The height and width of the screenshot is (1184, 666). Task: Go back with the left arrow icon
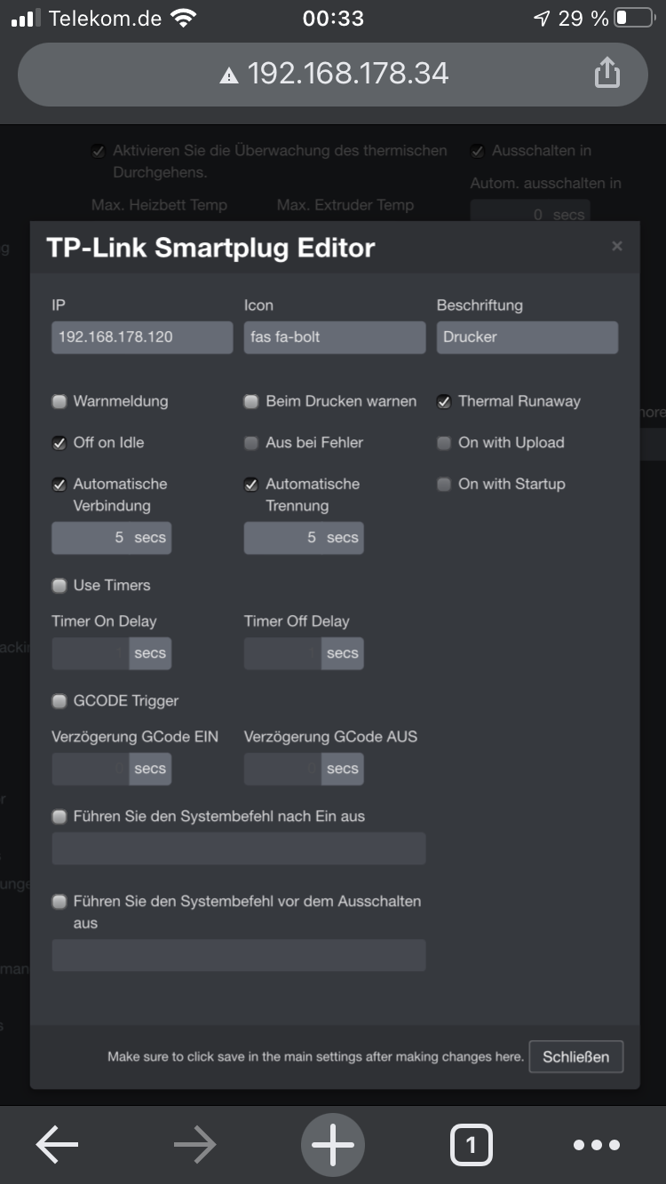tap(57, 1145)
